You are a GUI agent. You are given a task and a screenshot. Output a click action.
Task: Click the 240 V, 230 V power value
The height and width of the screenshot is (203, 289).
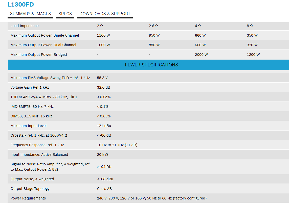pos(152,198)
